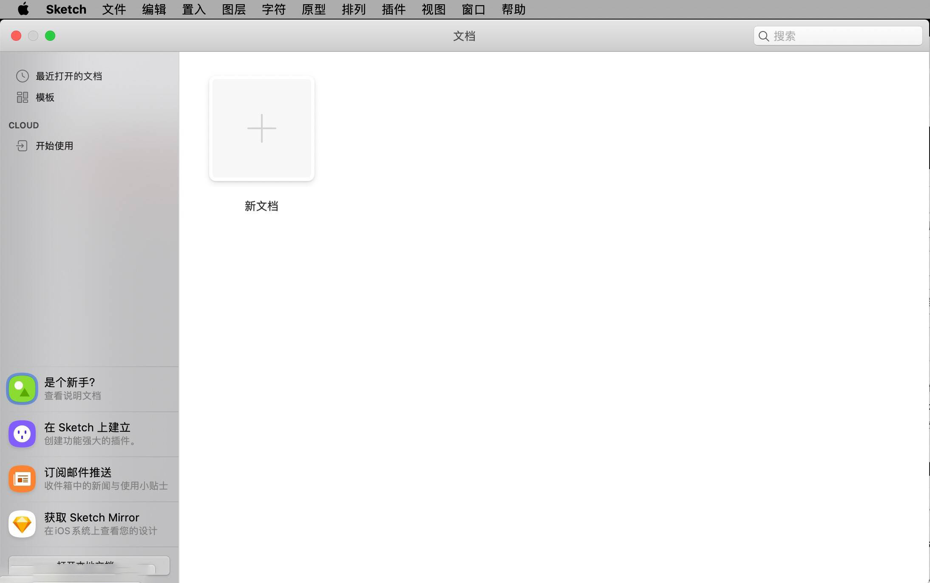The image size is (930, 583).
Task: Click 收件箱中的新闻与使用小贴士 subtitle
Action: click(x=106, y=486)
